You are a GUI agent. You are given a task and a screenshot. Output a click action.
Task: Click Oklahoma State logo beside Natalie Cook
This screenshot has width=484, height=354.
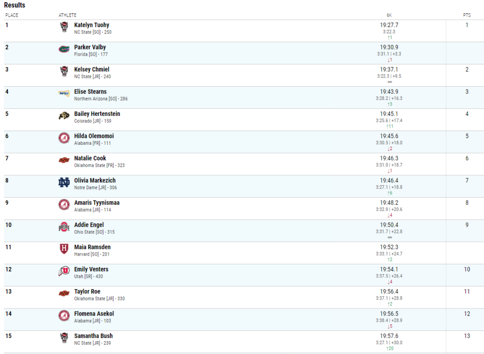tap(64, 160)
